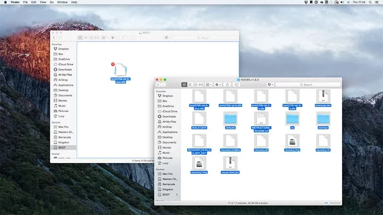Select recovery.elf file

261,141
